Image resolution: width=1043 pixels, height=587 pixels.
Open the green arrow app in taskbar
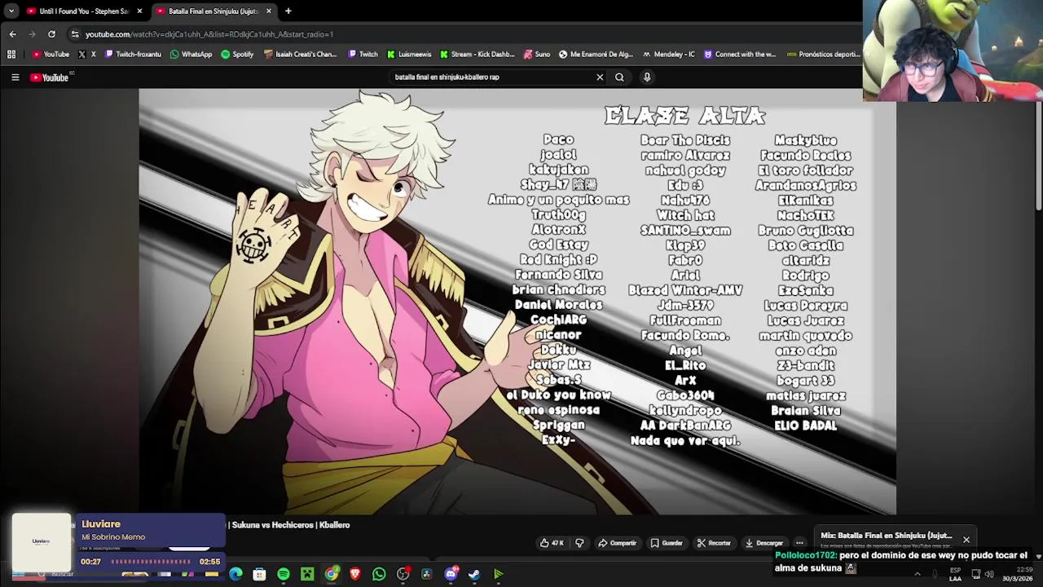coord(498,574)
